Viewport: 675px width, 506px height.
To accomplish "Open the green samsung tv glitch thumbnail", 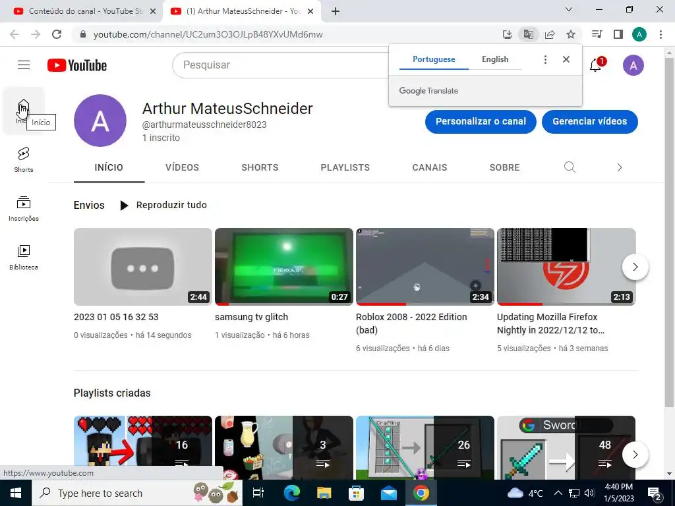I will pyautogui.click(x=284, y=267).
